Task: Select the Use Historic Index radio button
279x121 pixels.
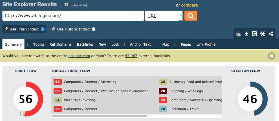Action: (x=94, y=29)
